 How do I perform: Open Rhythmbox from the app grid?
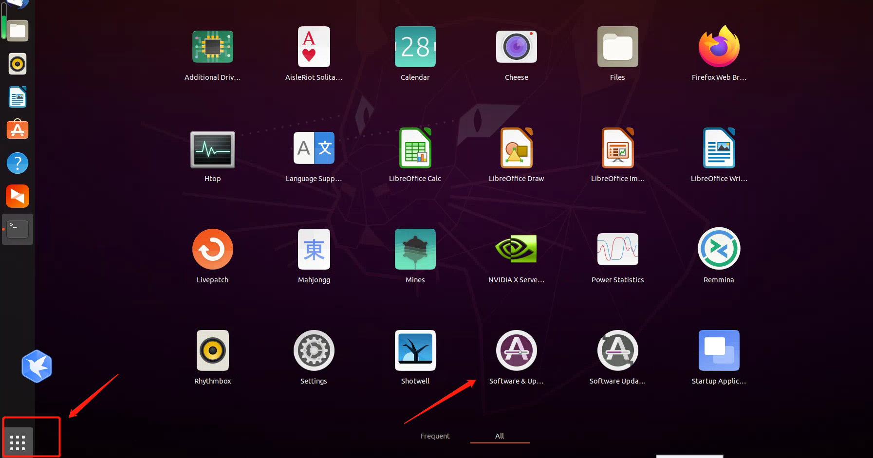tap(213, 350)
